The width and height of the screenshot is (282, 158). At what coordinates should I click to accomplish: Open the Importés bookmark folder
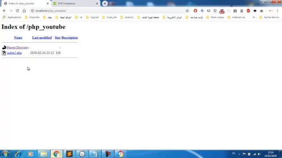pos(32,17)
